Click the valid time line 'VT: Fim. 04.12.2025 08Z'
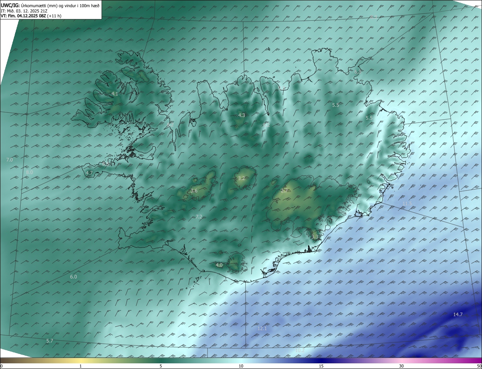Viewport: 482px width, 369px height. (x=23, y=16)
